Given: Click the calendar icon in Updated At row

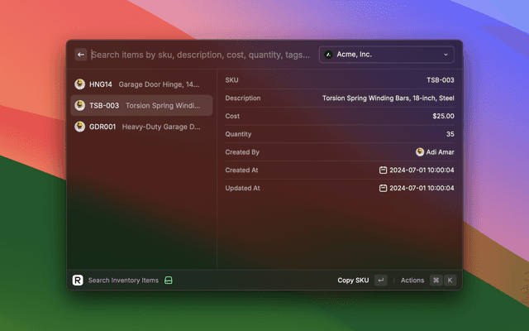Looking at the screenshot, I should [x=383, y=189].
